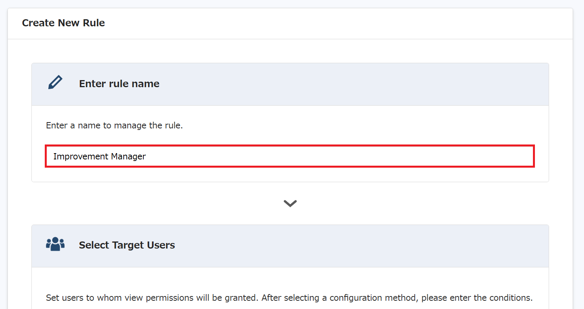584x309 pixels.
Task: Click the word "Rule" in the page title
Action: coord(93,23)
